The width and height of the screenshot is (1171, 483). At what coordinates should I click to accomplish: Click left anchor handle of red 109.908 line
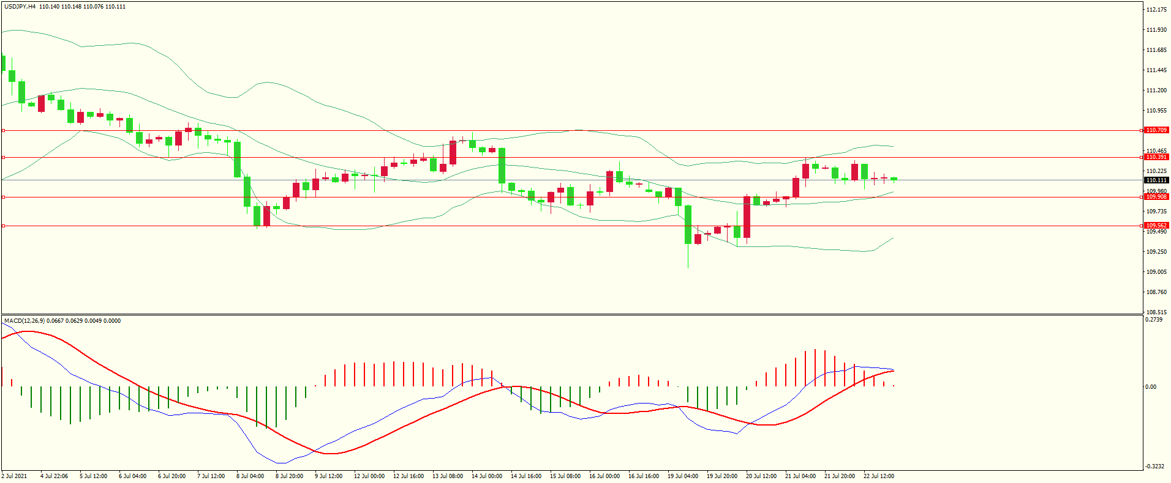pyautogui.click(x=3, y=197)
